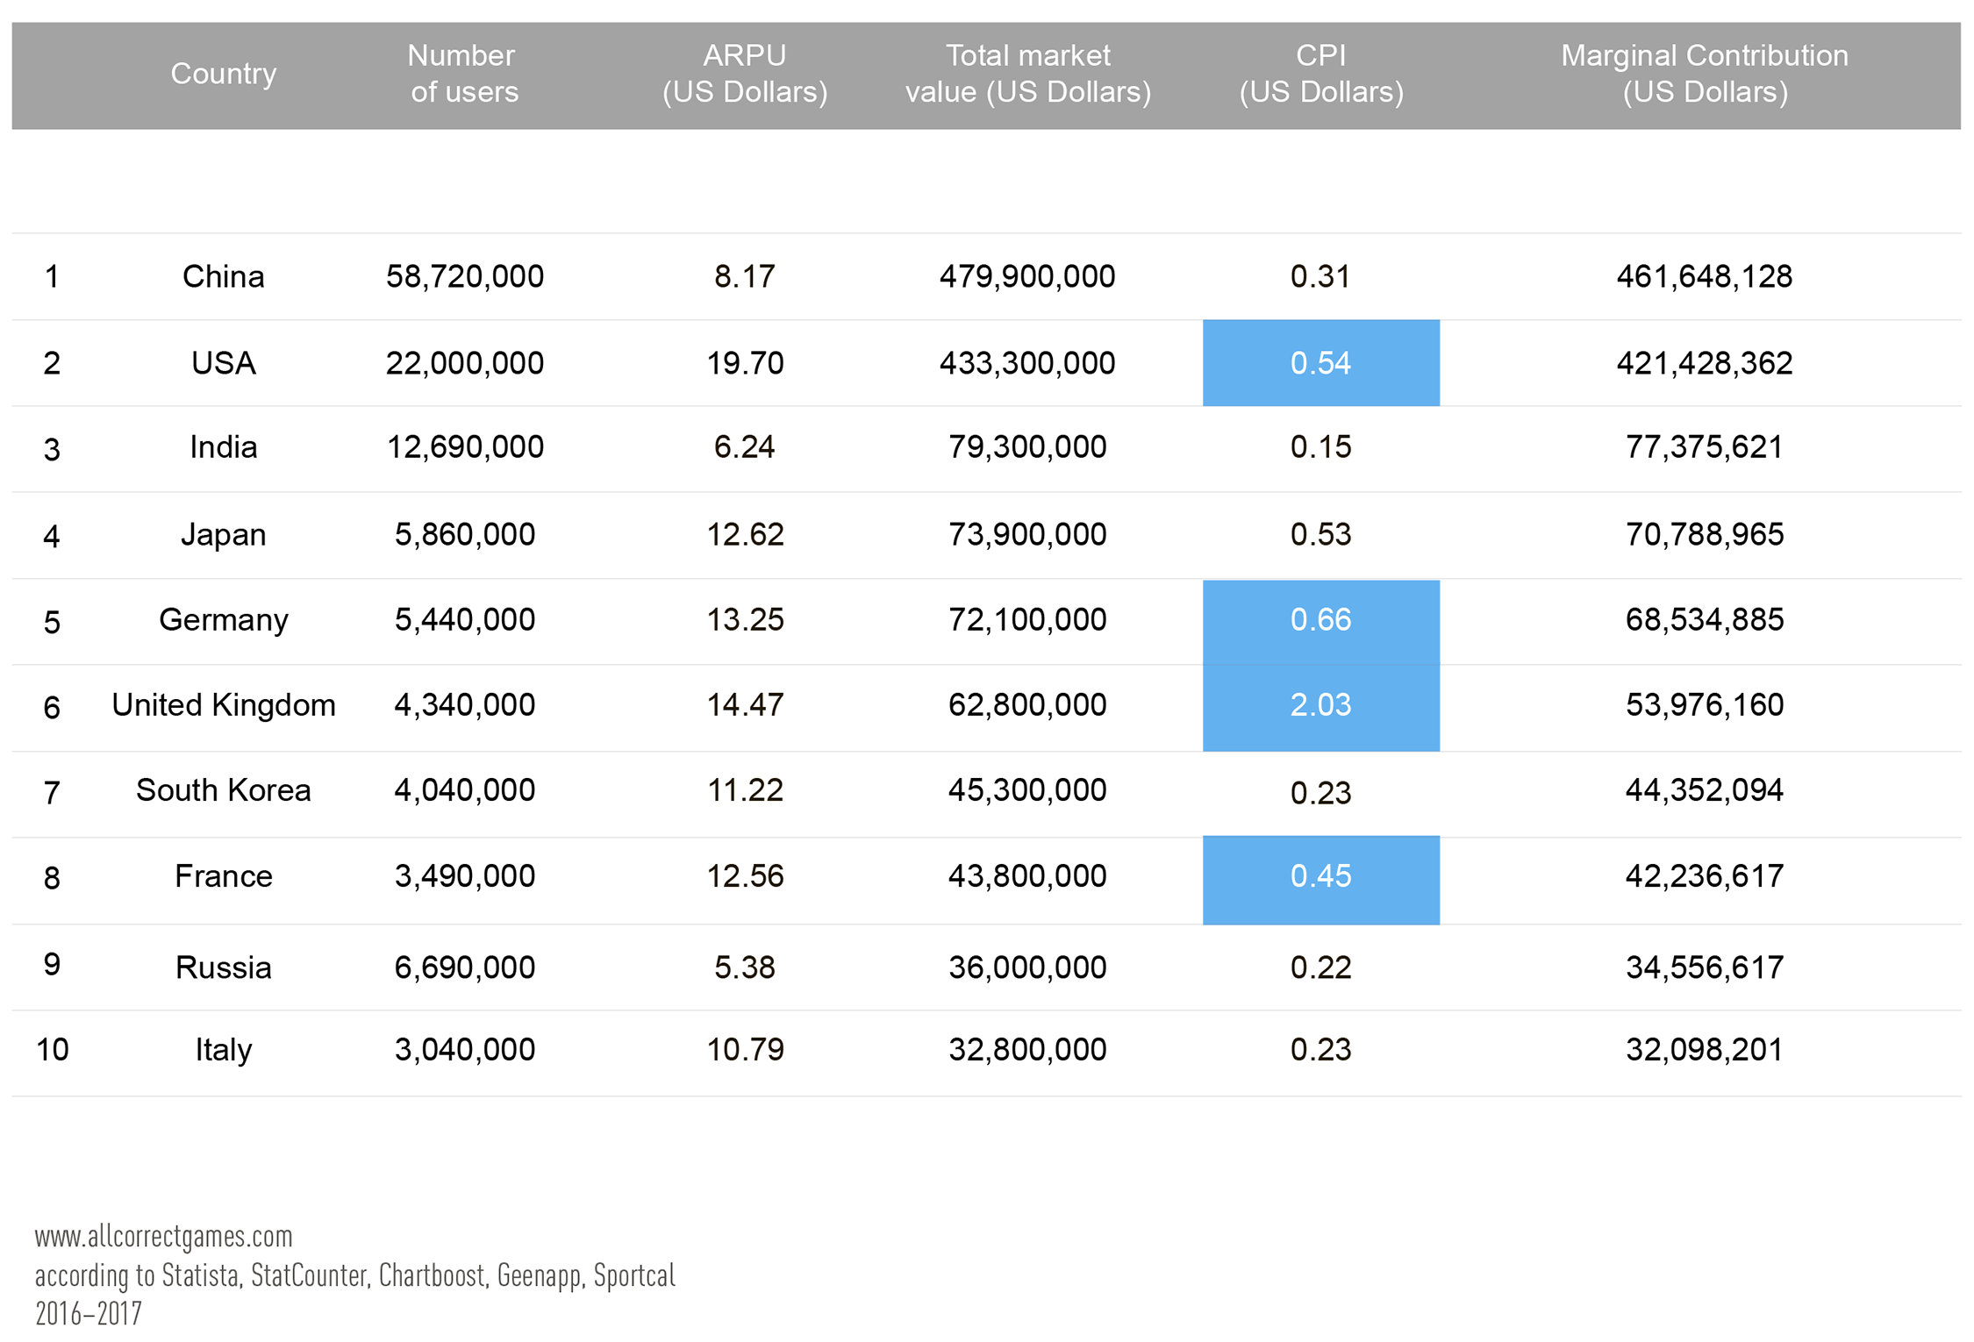
Task: Select the Italy country name
Action: click(223, 1050)
